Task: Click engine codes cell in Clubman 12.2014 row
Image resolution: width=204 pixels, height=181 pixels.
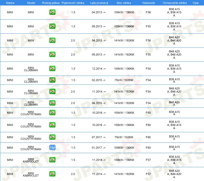Action: coord(174,69)
